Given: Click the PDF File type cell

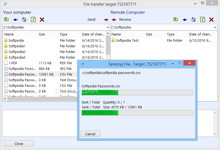Looking at the screenshot, I should (66, 63).
